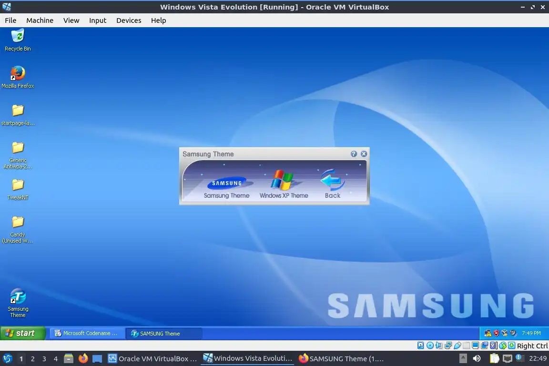Open the clipboard manager tray icon
Viewport: 549px width, 366px height.
494,358
